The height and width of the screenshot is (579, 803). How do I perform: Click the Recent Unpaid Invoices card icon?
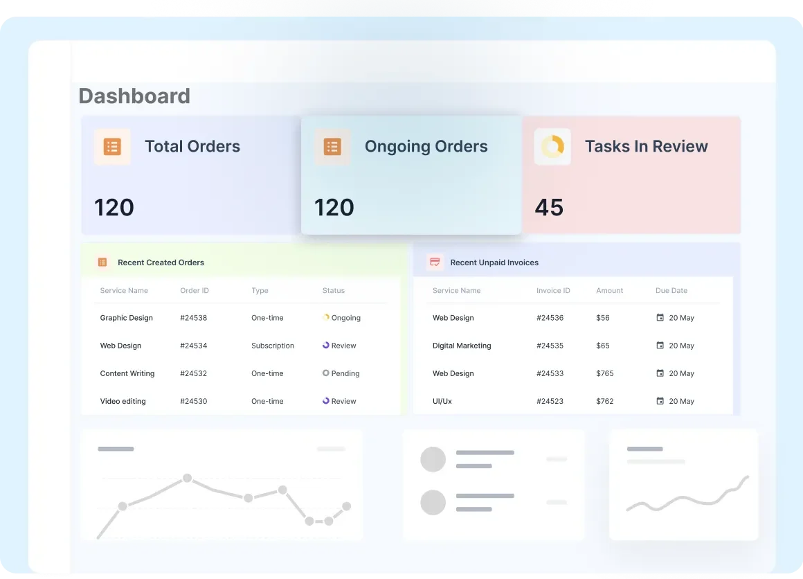click(435, 262)
